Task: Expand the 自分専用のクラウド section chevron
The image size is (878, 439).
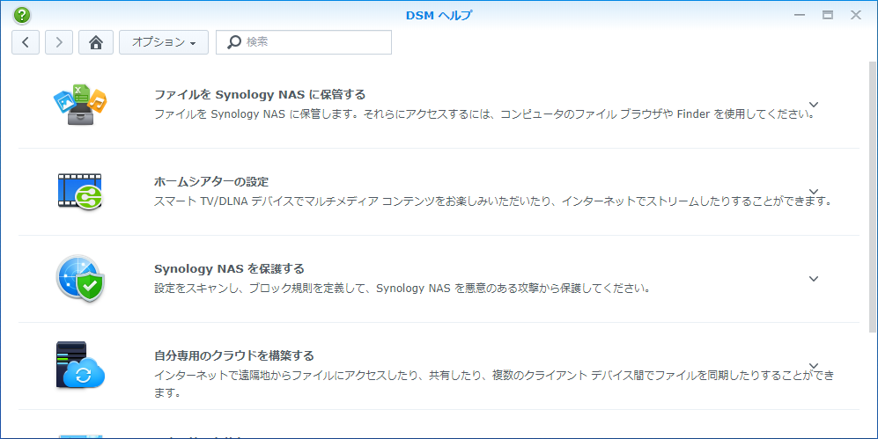Action: click(814, 366)
